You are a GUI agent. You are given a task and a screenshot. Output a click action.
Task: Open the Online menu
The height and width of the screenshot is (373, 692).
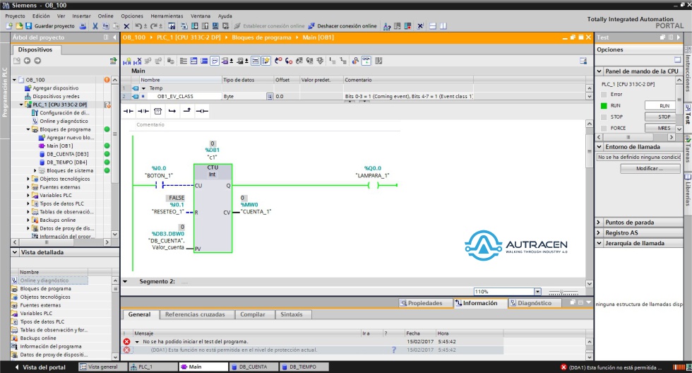tap(105, 16)
